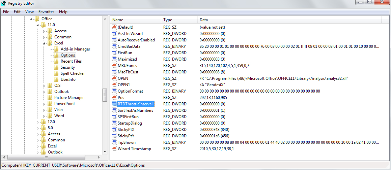Image resolution: width=391 pixels, height=170 pixels.
Task: Click the tree pane scroll down arrow
Action: coord(105,152)
